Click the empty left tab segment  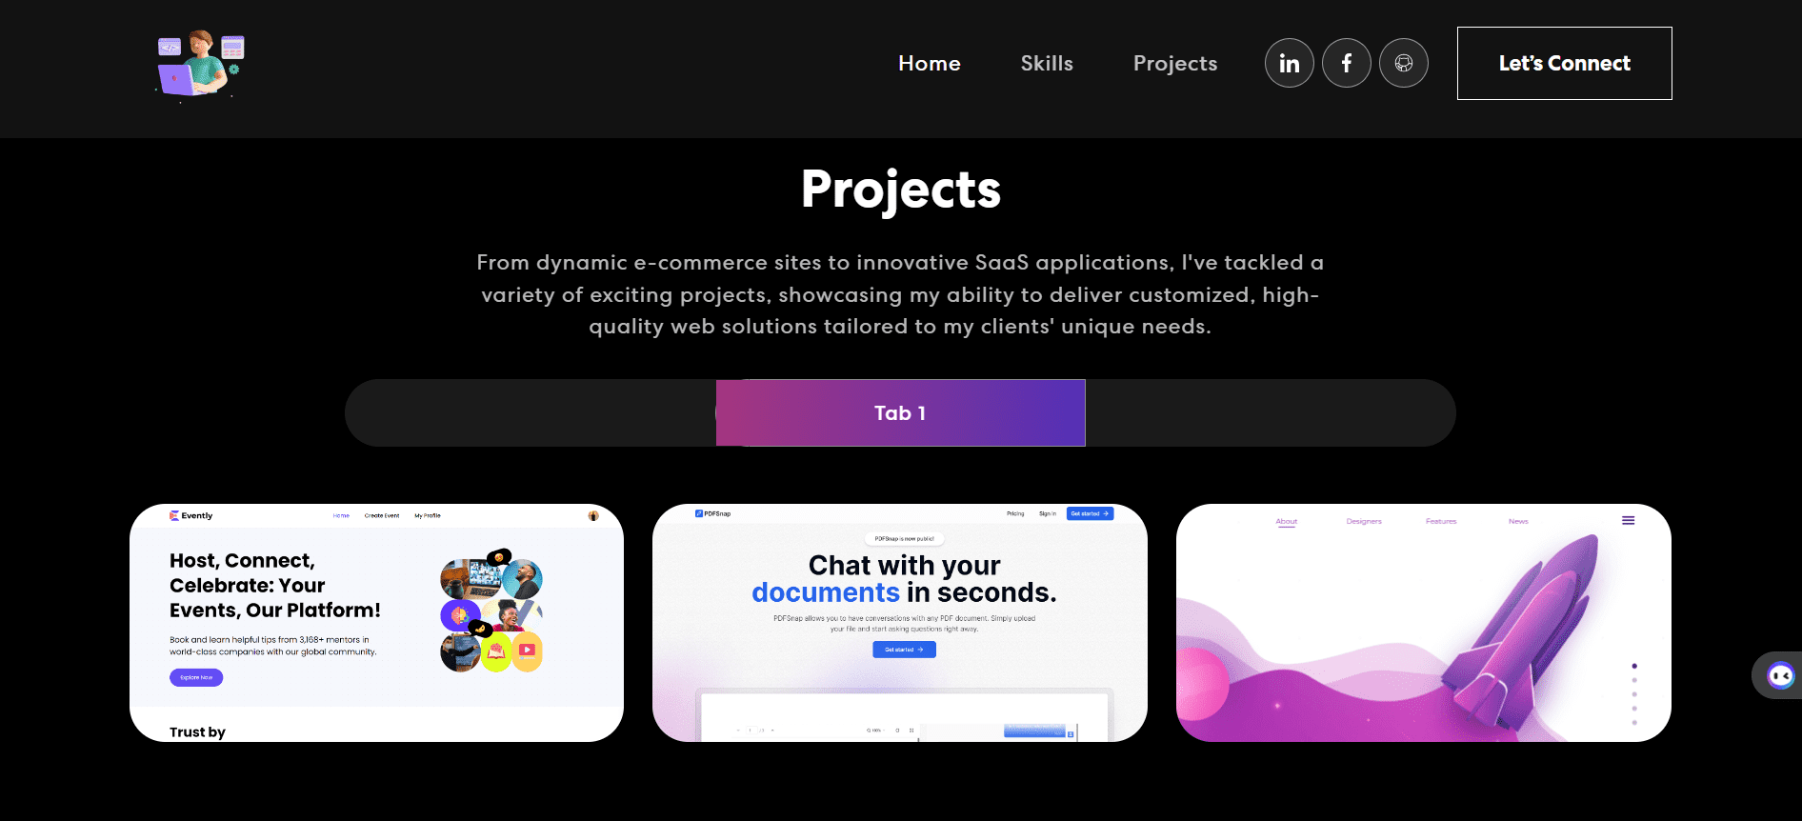531,412
